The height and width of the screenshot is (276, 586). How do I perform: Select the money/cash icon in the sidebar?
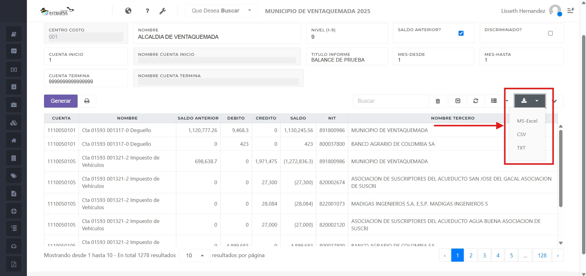click(x=13, y=69)
